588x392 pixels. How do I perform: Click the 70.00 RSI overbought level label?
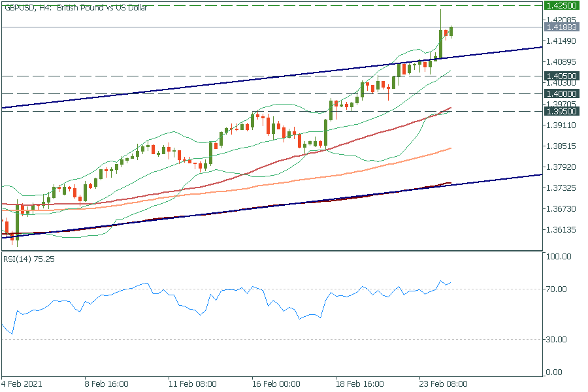[557, 289]
